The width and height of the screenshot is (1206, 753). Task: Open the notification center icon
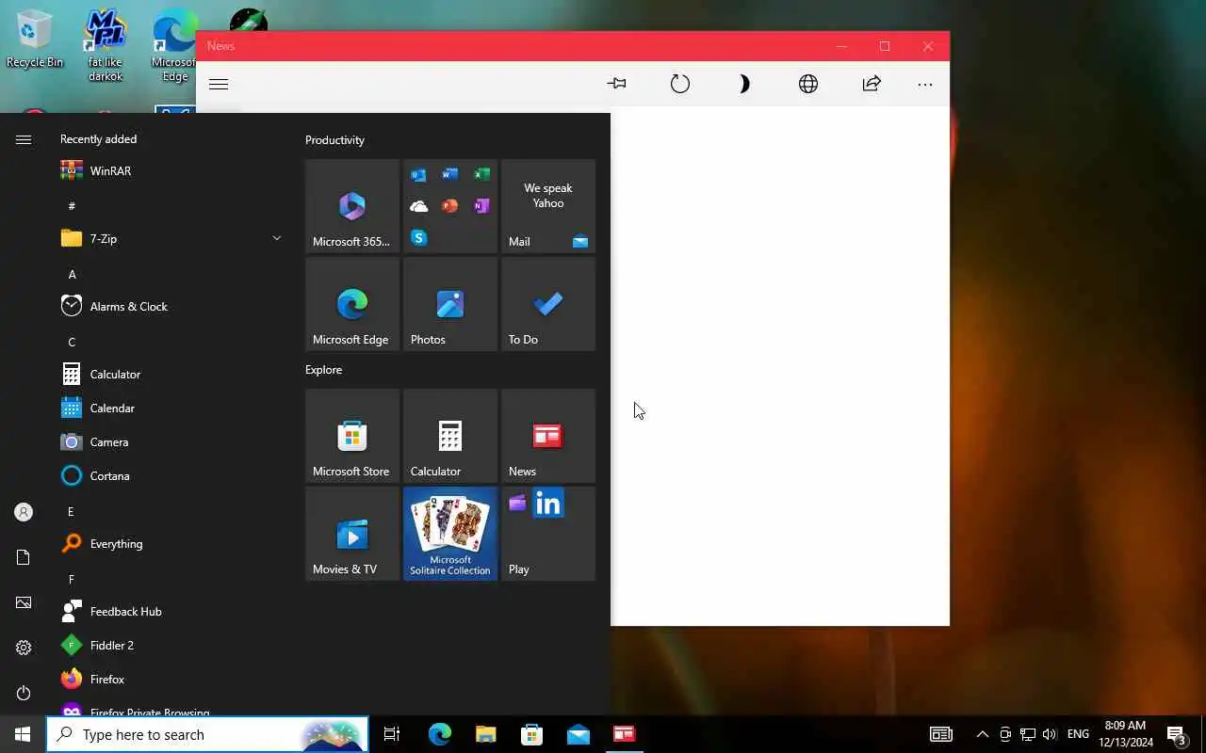(1177, 734)
